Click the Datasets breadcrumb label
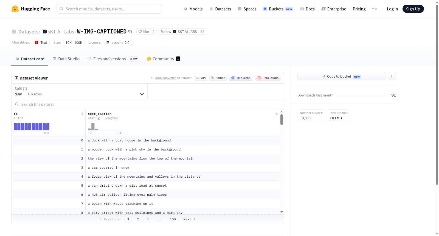The height and width of the screenshot is (236, 439). click(x=29, y=32)
